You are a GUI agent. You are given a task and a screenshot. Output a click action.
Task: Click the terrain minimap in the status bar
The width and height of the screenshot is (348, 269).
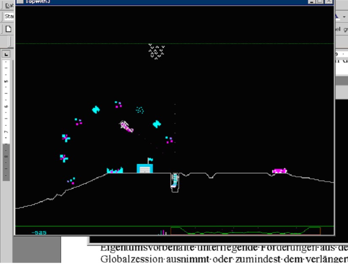[x=245, y=231]
